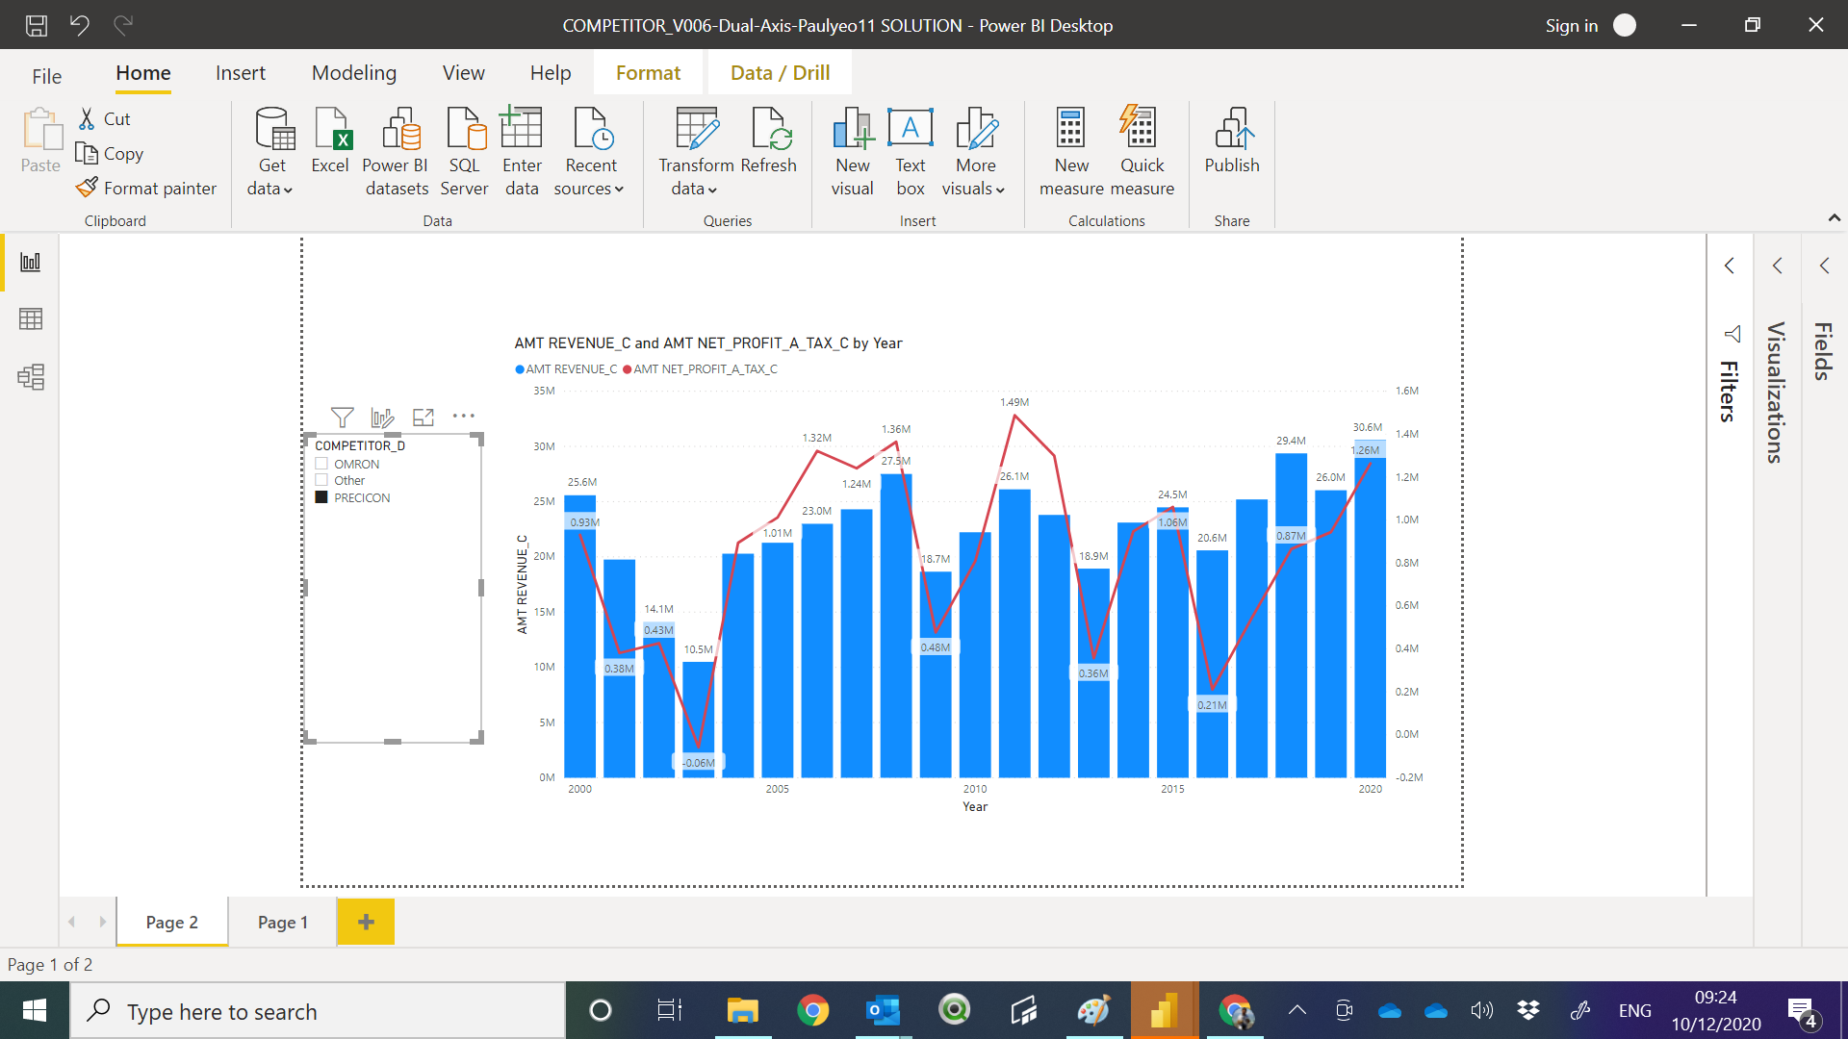Check the Other slicer checkbox

tap(321, 480)
